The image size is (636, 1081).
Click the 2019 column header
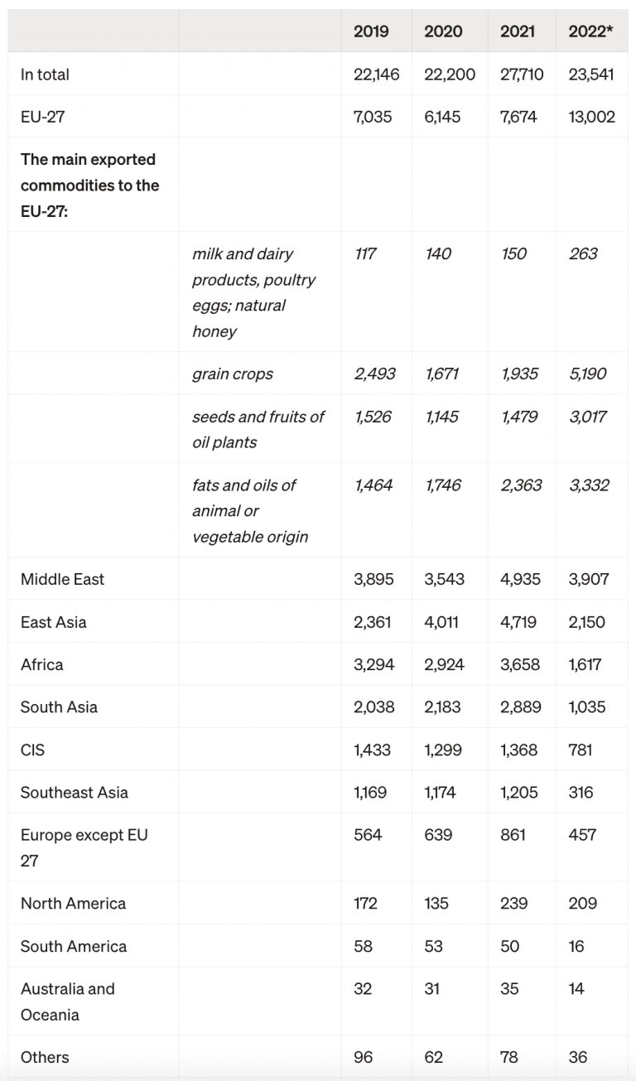[x=371, y=31]
